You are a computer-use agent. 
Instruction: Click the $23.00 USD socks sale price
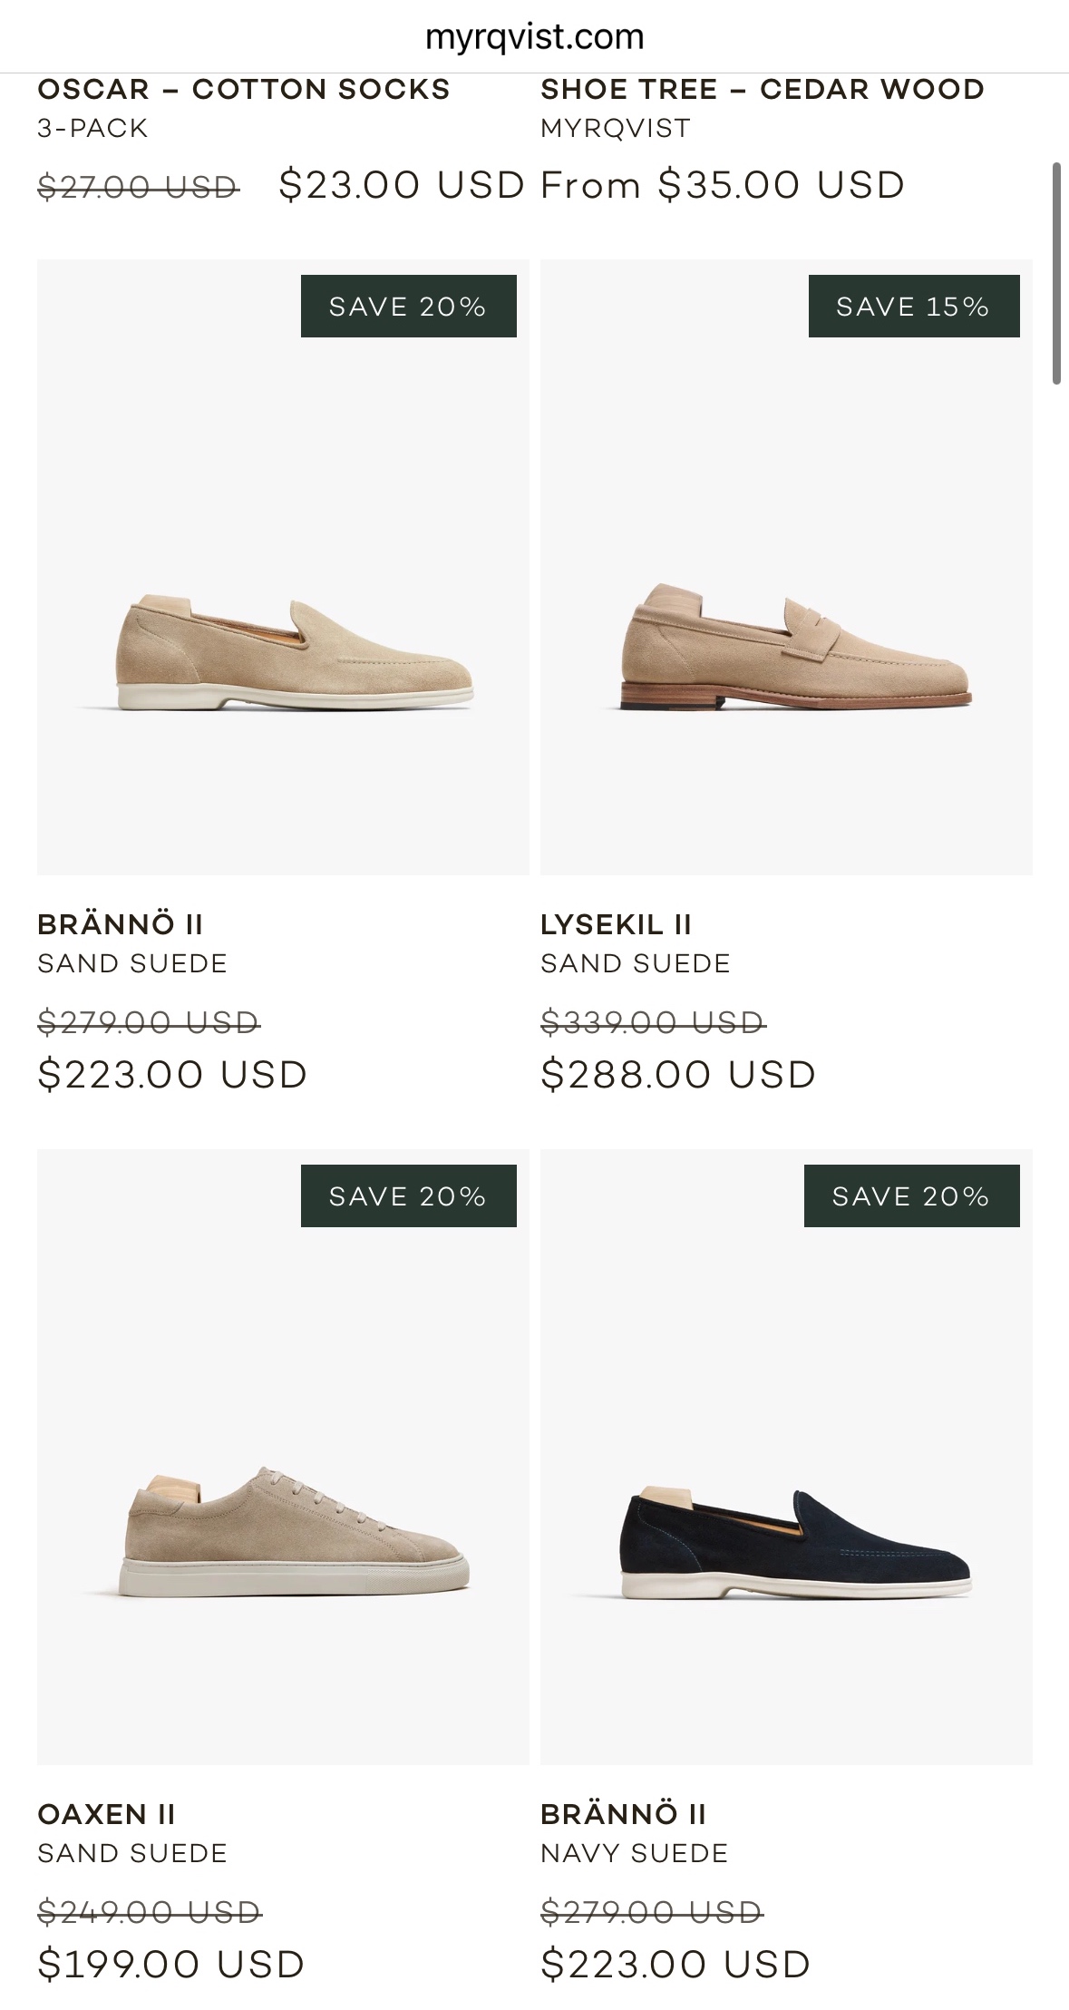tap(402, 185)
